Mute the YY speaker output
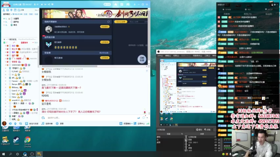Image resolution: width=280 pixels, height=157 pixels. tap(10, 124)
